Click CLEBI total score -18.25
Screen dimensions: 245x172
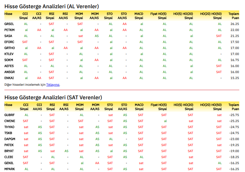[x=234, y=157]
